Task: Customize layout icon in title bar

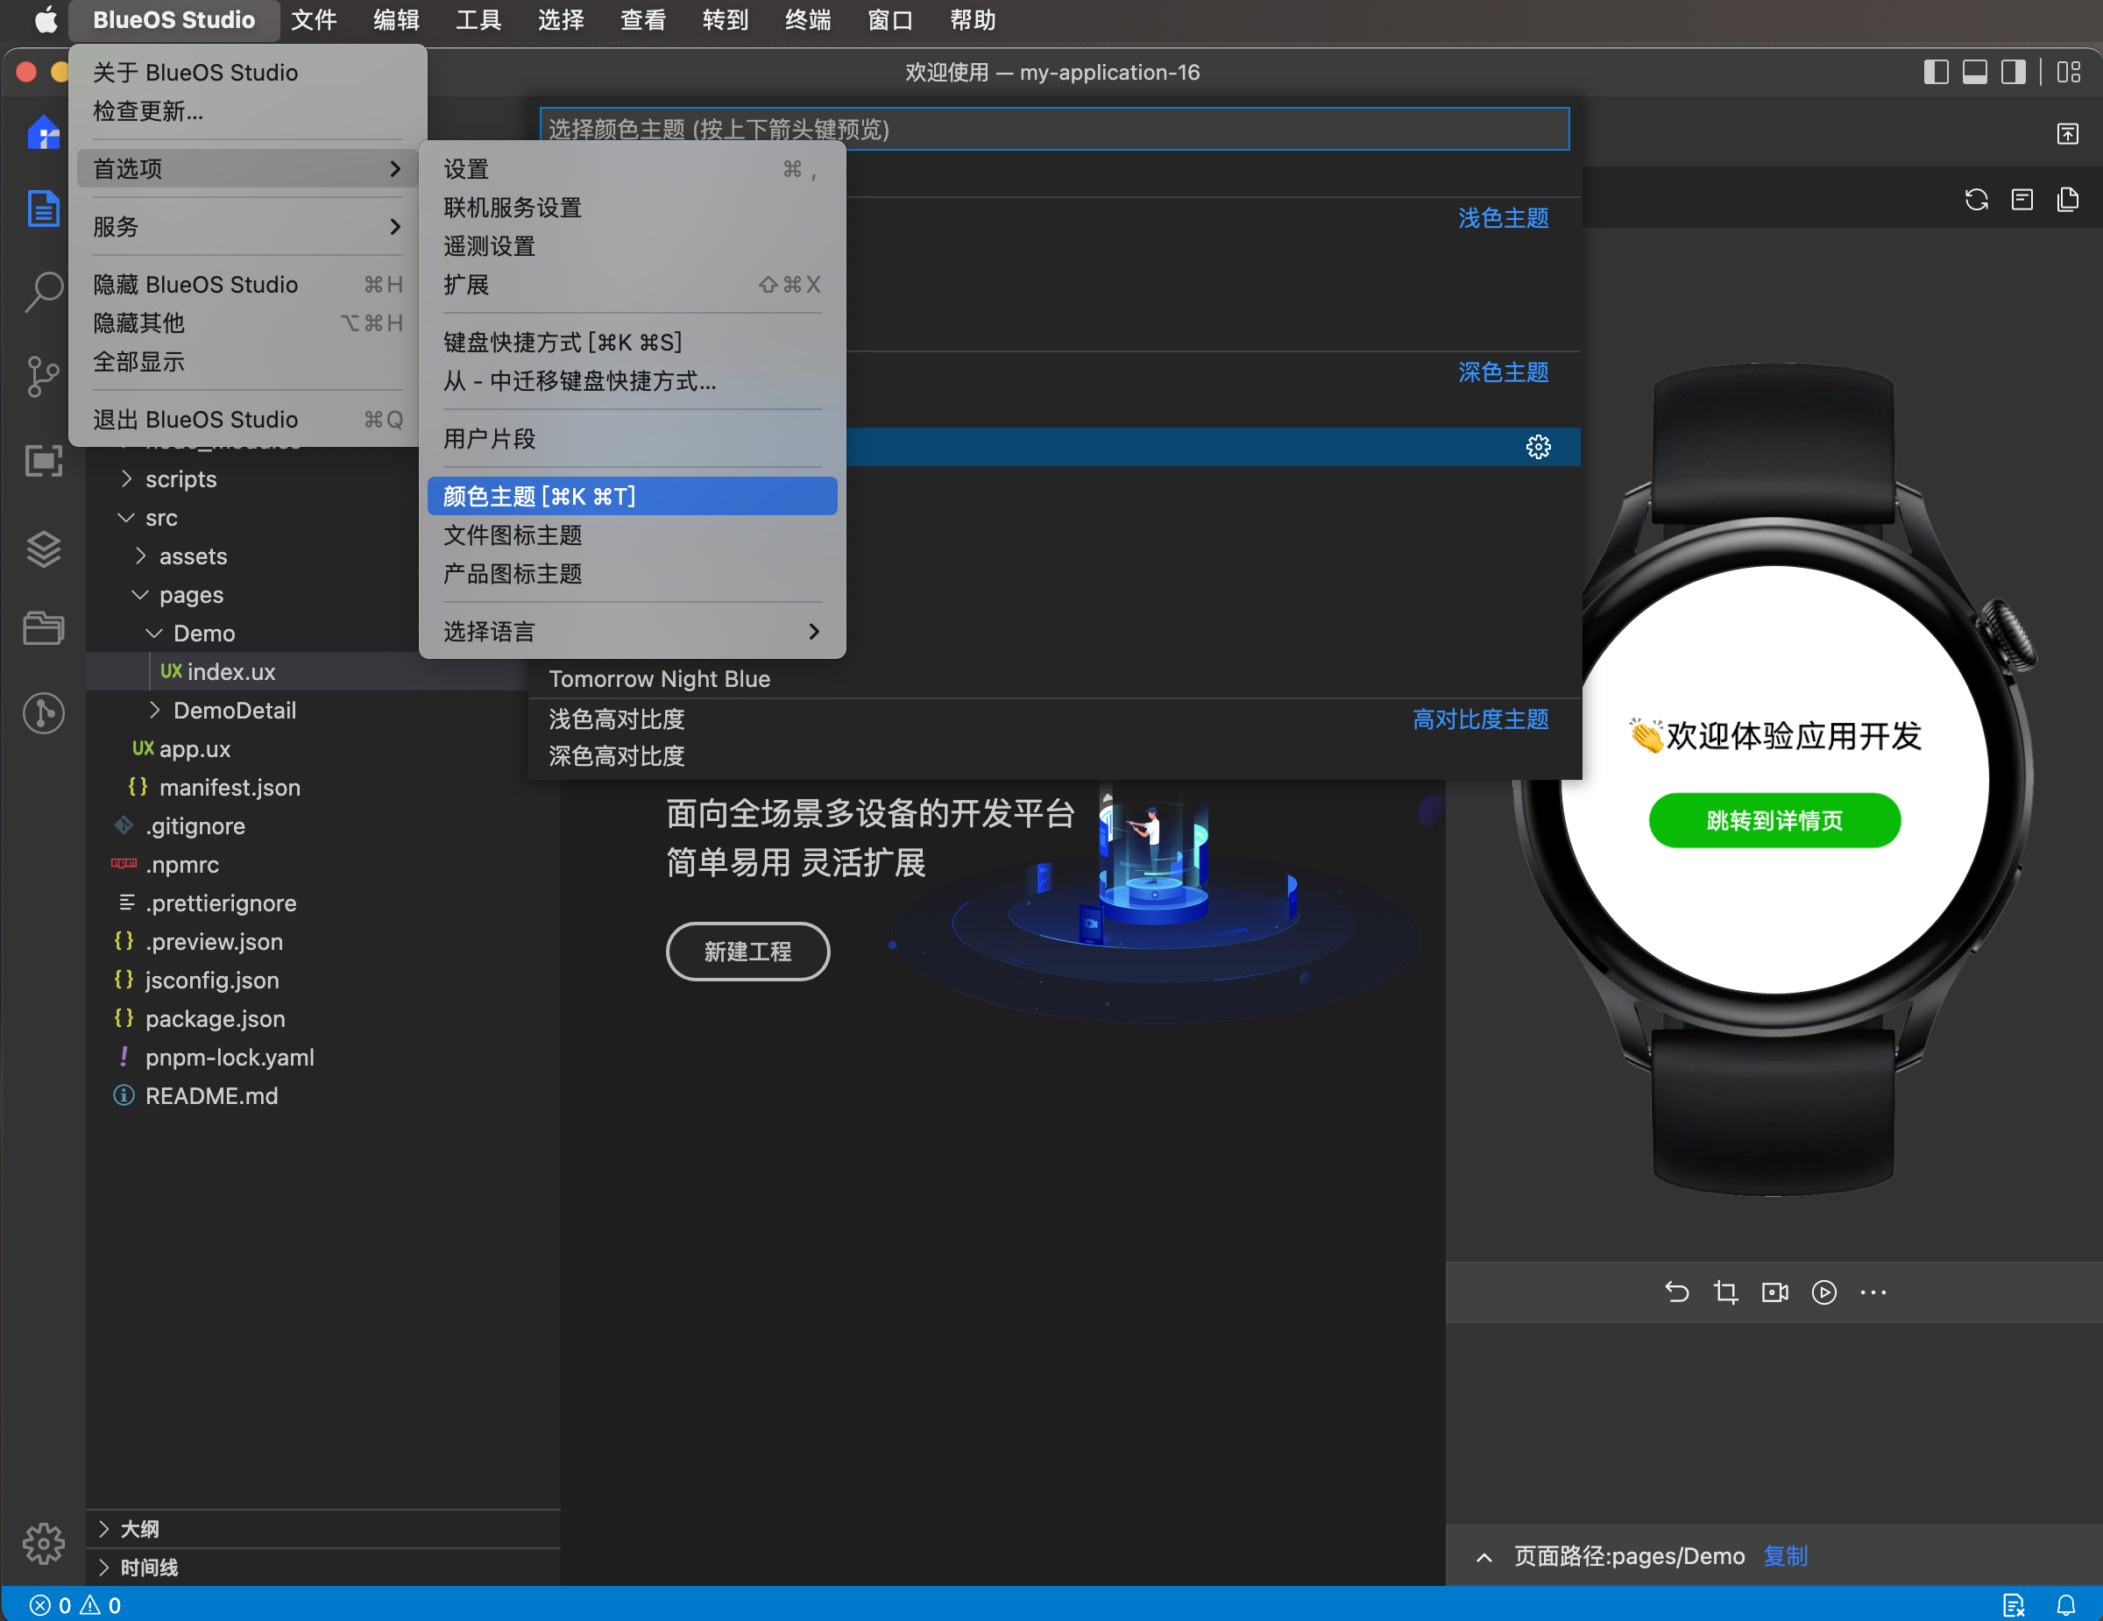Action: 2068,72
